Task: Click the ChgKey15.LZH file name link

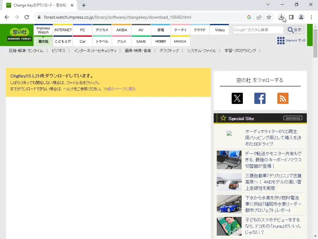Action: coord(26,76)
